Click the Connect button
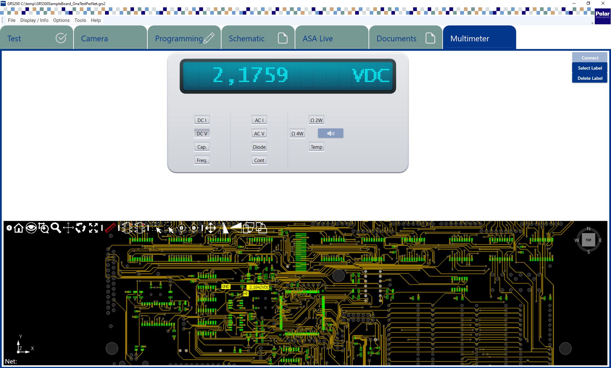Screen dimensions: 611x368 click(x=590, y=58)
